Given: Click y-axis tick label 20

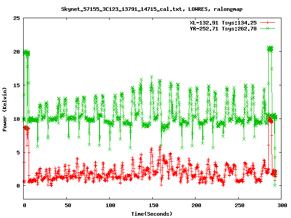Looking at the screenshot, I should [x=16, y=52].
